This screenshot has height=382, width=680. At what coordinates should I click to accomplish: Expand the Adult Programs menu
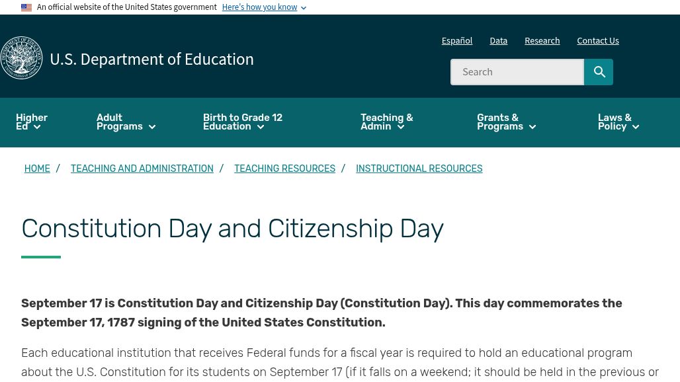126,122
